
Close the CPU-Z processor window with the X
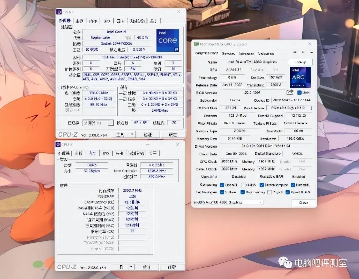click(179, 12)
